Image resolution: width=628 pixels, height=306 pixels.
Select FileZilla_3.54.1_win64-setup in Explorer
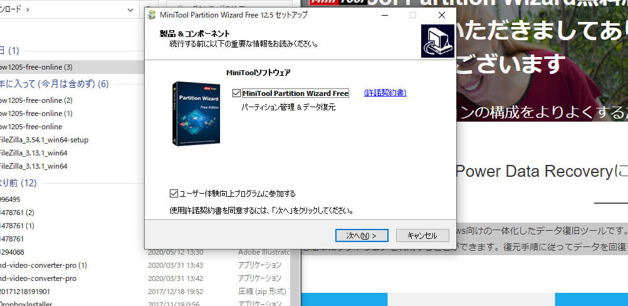tap(44, 140)
